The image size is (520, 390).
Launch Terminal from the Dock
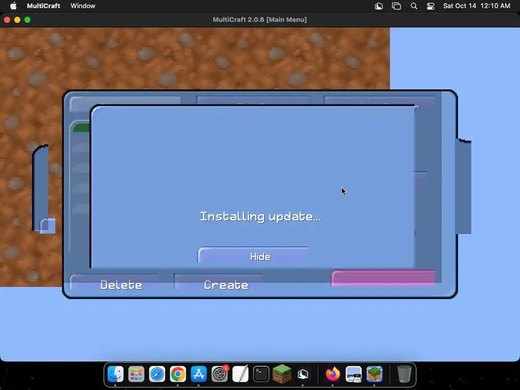[x=262, y=374]
